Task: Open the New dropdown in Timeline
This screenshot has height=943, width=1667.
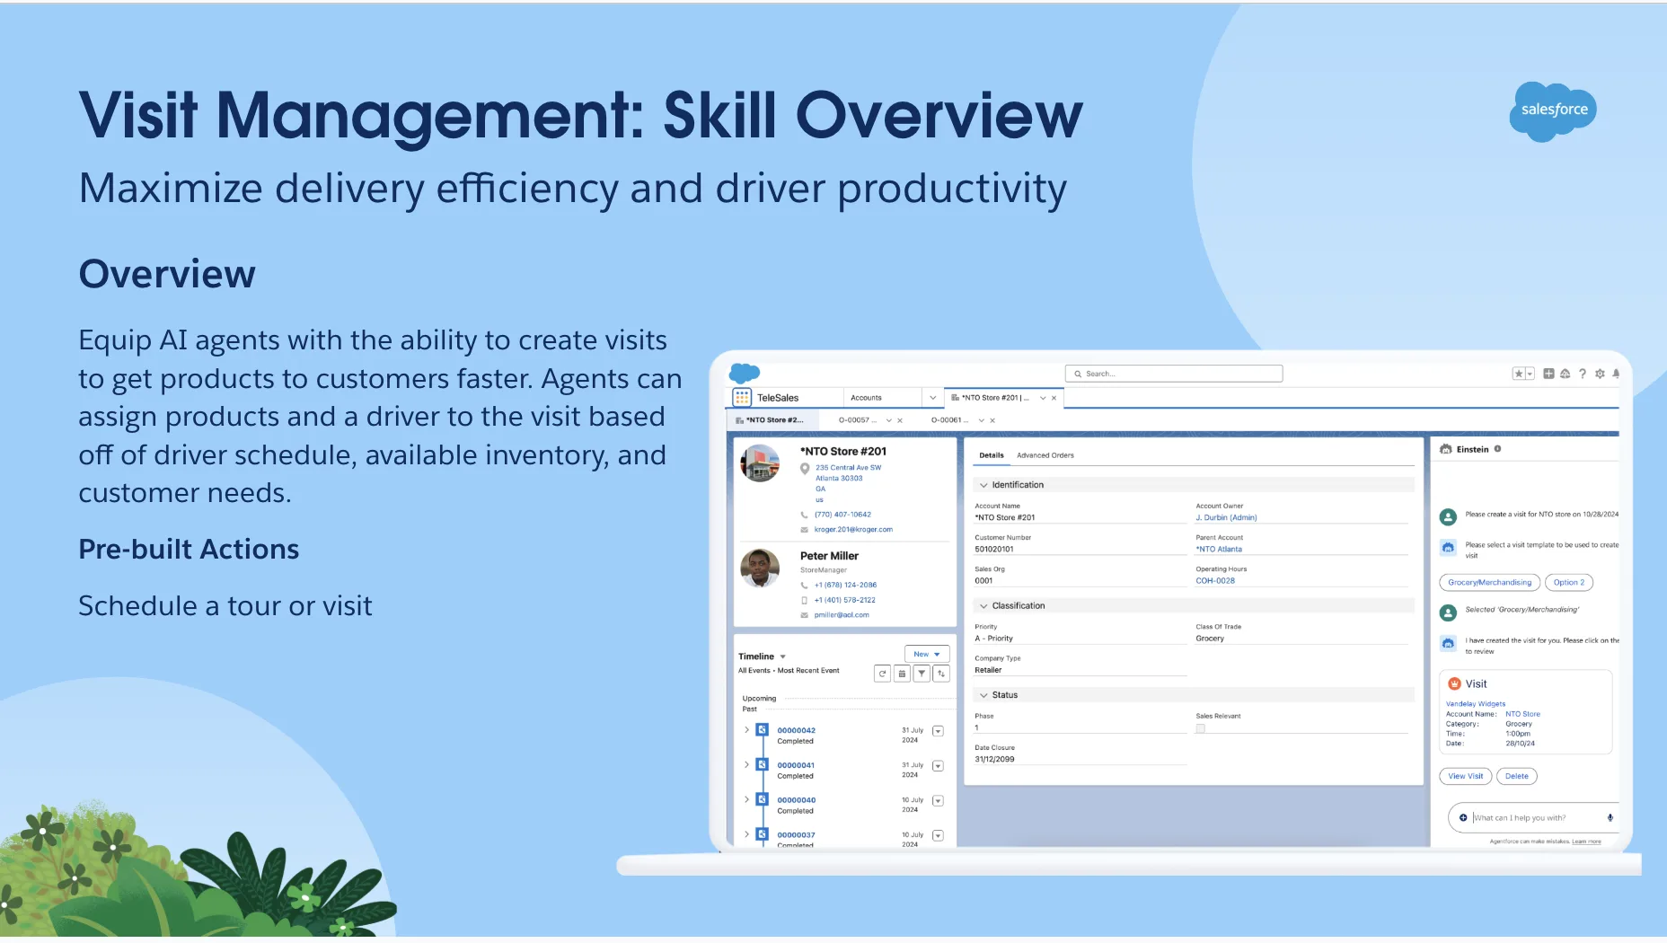Action: 927,655
